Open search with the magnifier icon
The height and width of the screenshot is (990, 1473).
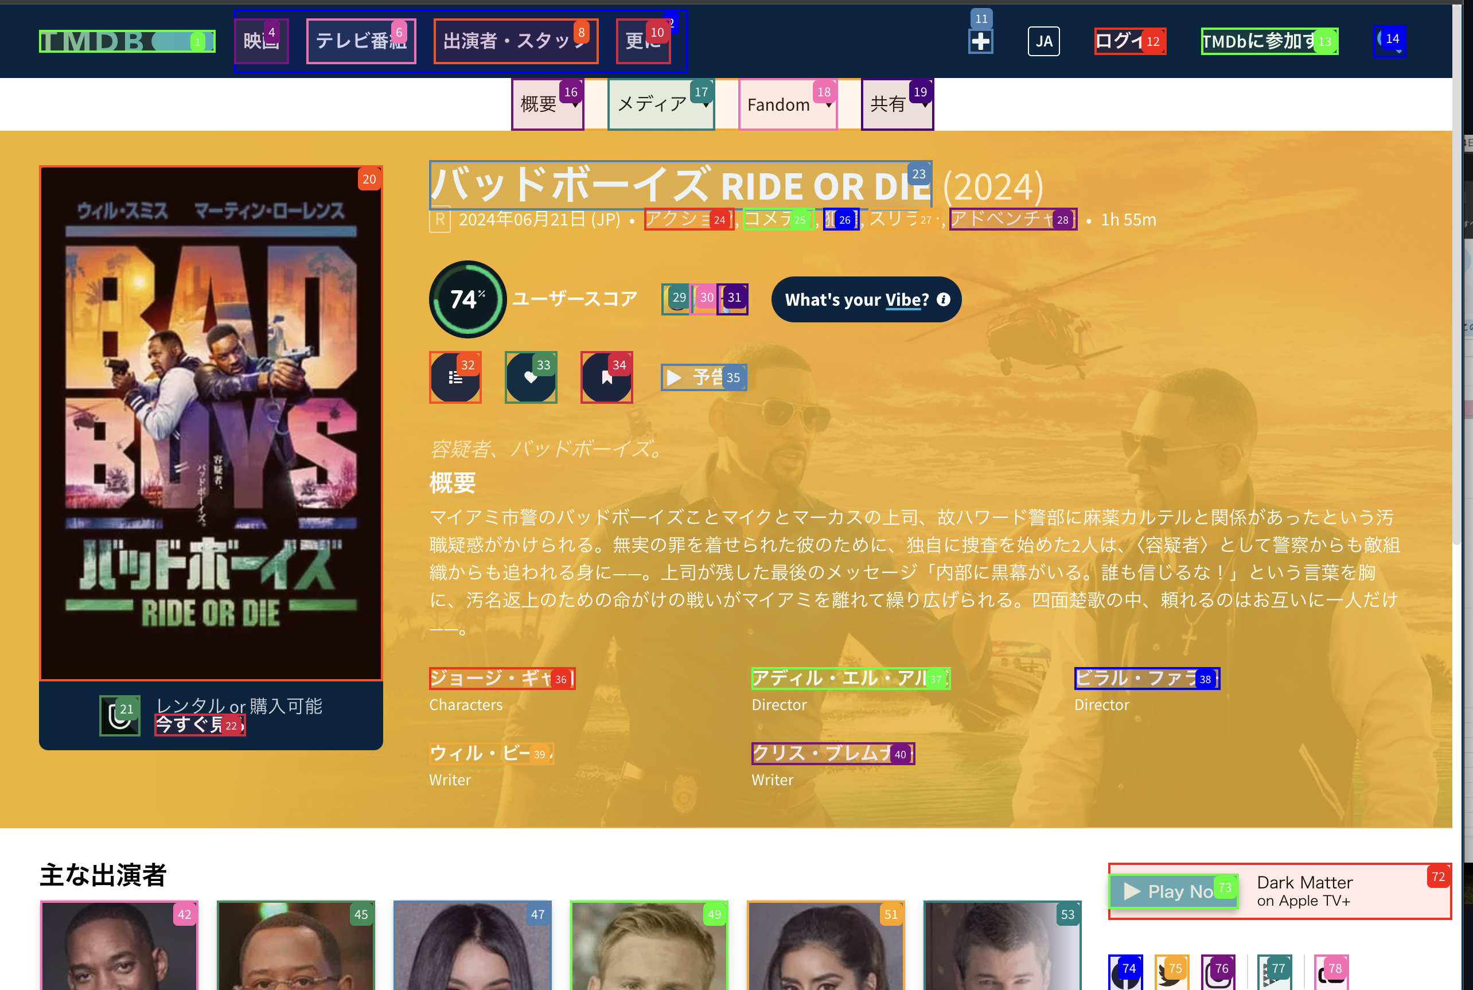click(x=1389, y=42)
